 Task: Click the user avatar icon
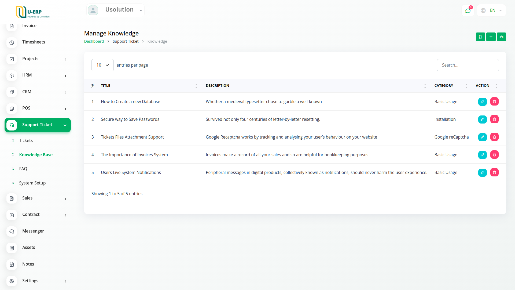[x=93, y=10]
